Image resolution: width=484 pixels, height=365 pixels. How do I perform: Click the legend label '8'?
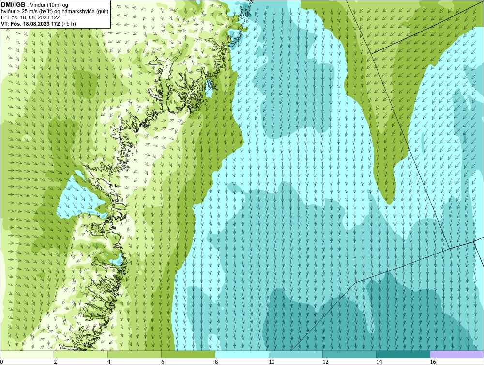click(216, 362)
